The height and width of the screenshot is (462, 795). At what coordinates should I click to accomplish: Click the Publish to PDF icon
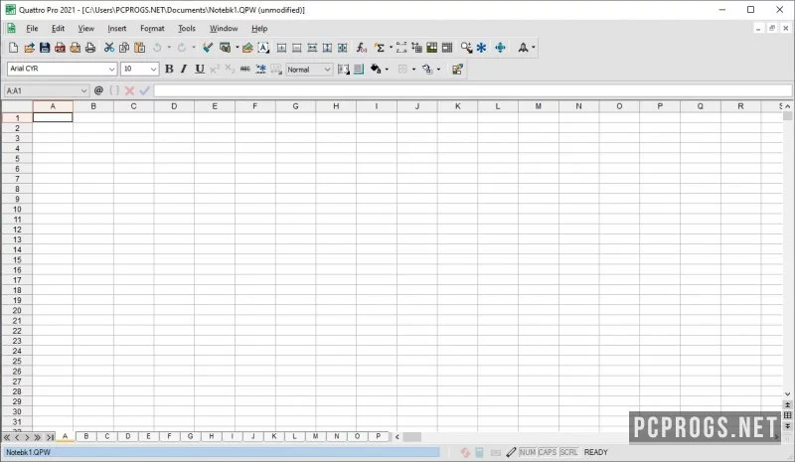[60, 48]
